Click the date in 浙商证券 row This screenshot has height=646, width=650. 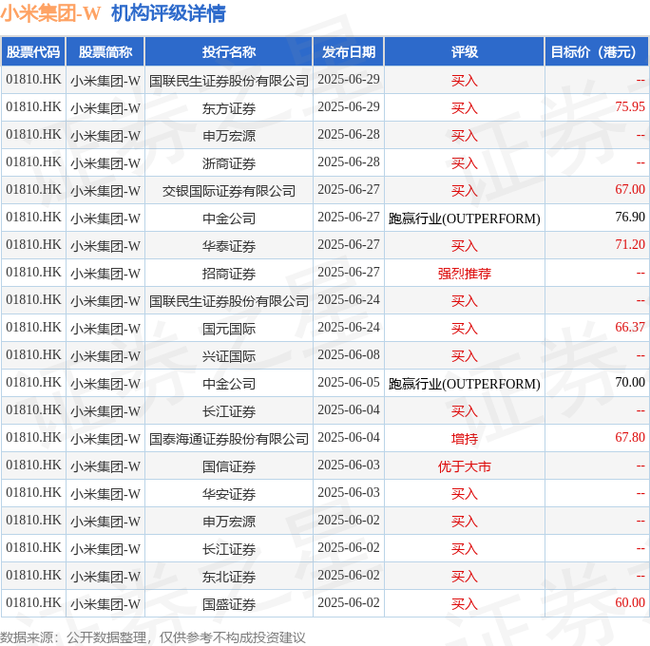point(349,162)
